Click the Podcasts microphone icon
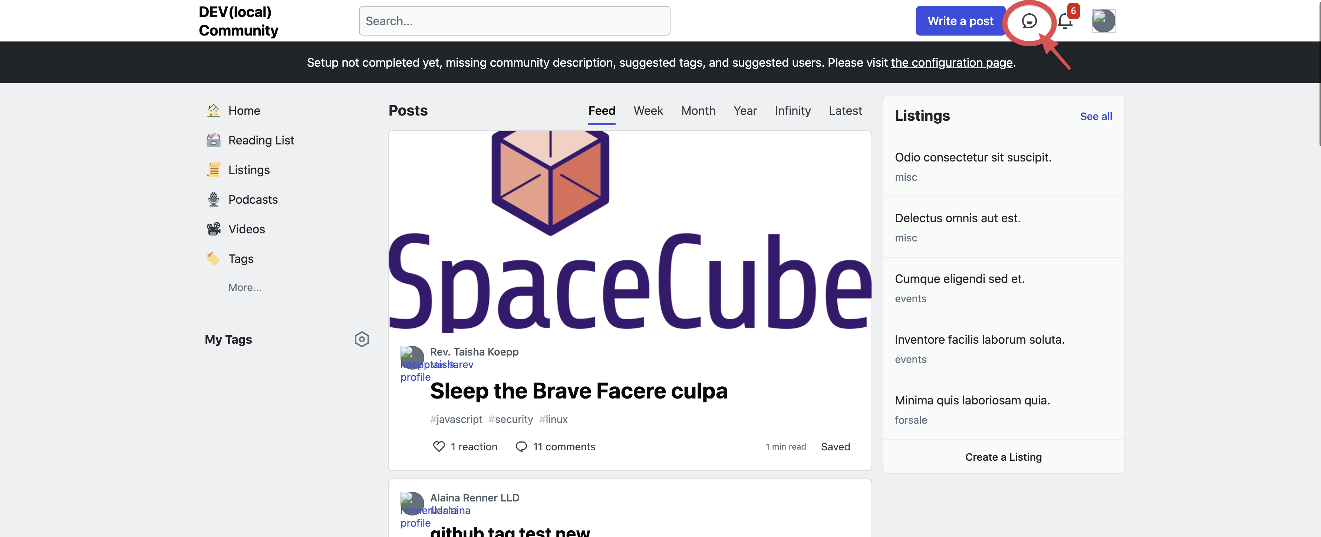The image size is (1321, 537). coord(213,200)
